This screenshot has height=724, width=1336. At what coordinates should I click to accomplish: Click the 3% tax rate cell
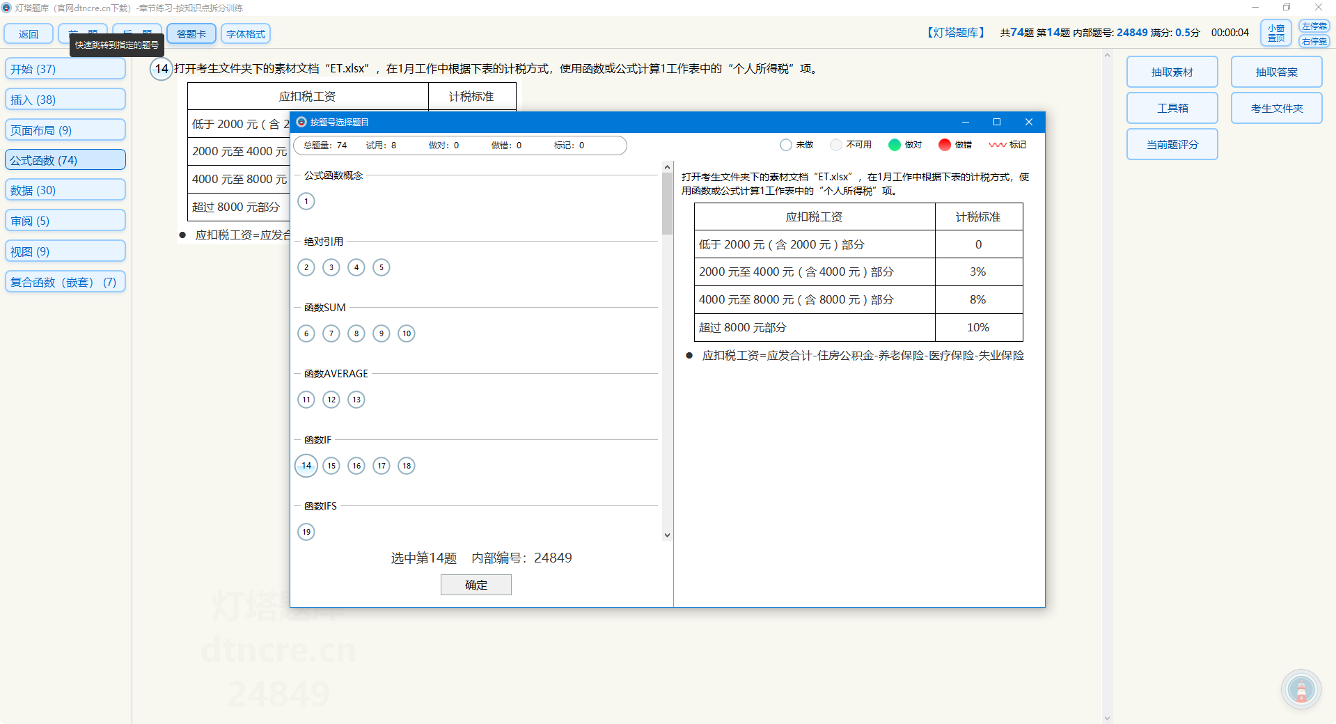[x=978, y=271]
